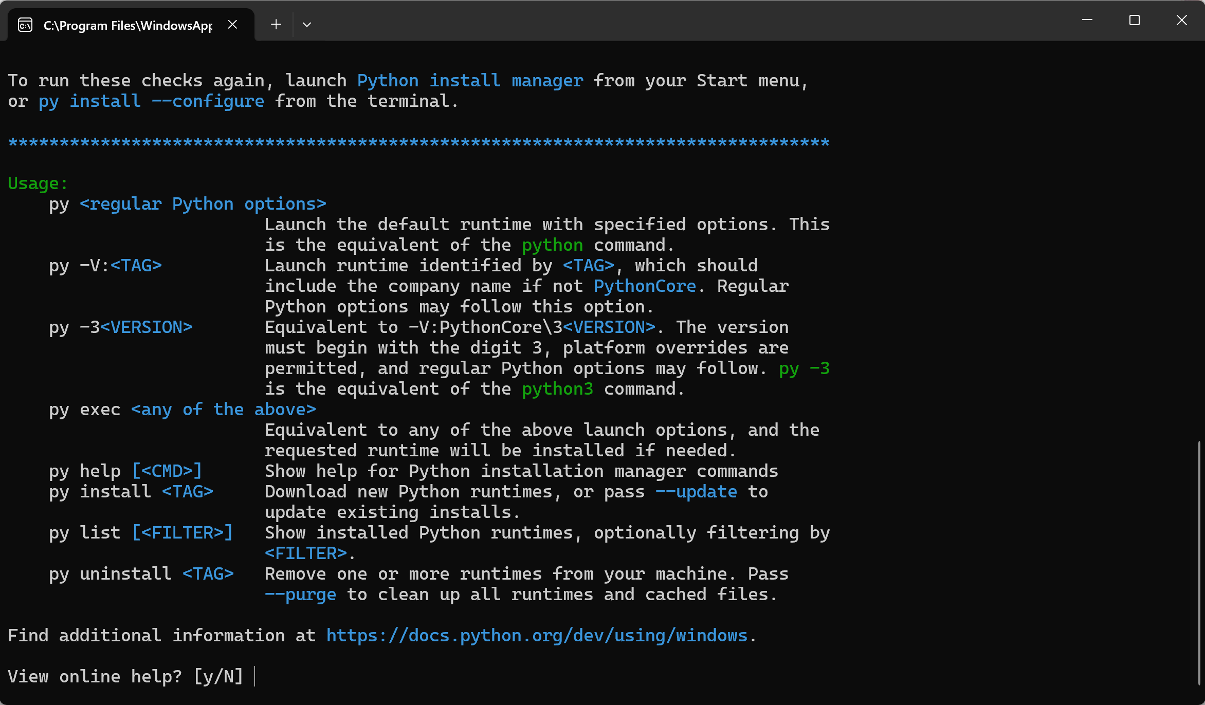Minimize the terminal window
Image resolution: width=1205 pixels, height=705 pixels.
point(1087,20)
